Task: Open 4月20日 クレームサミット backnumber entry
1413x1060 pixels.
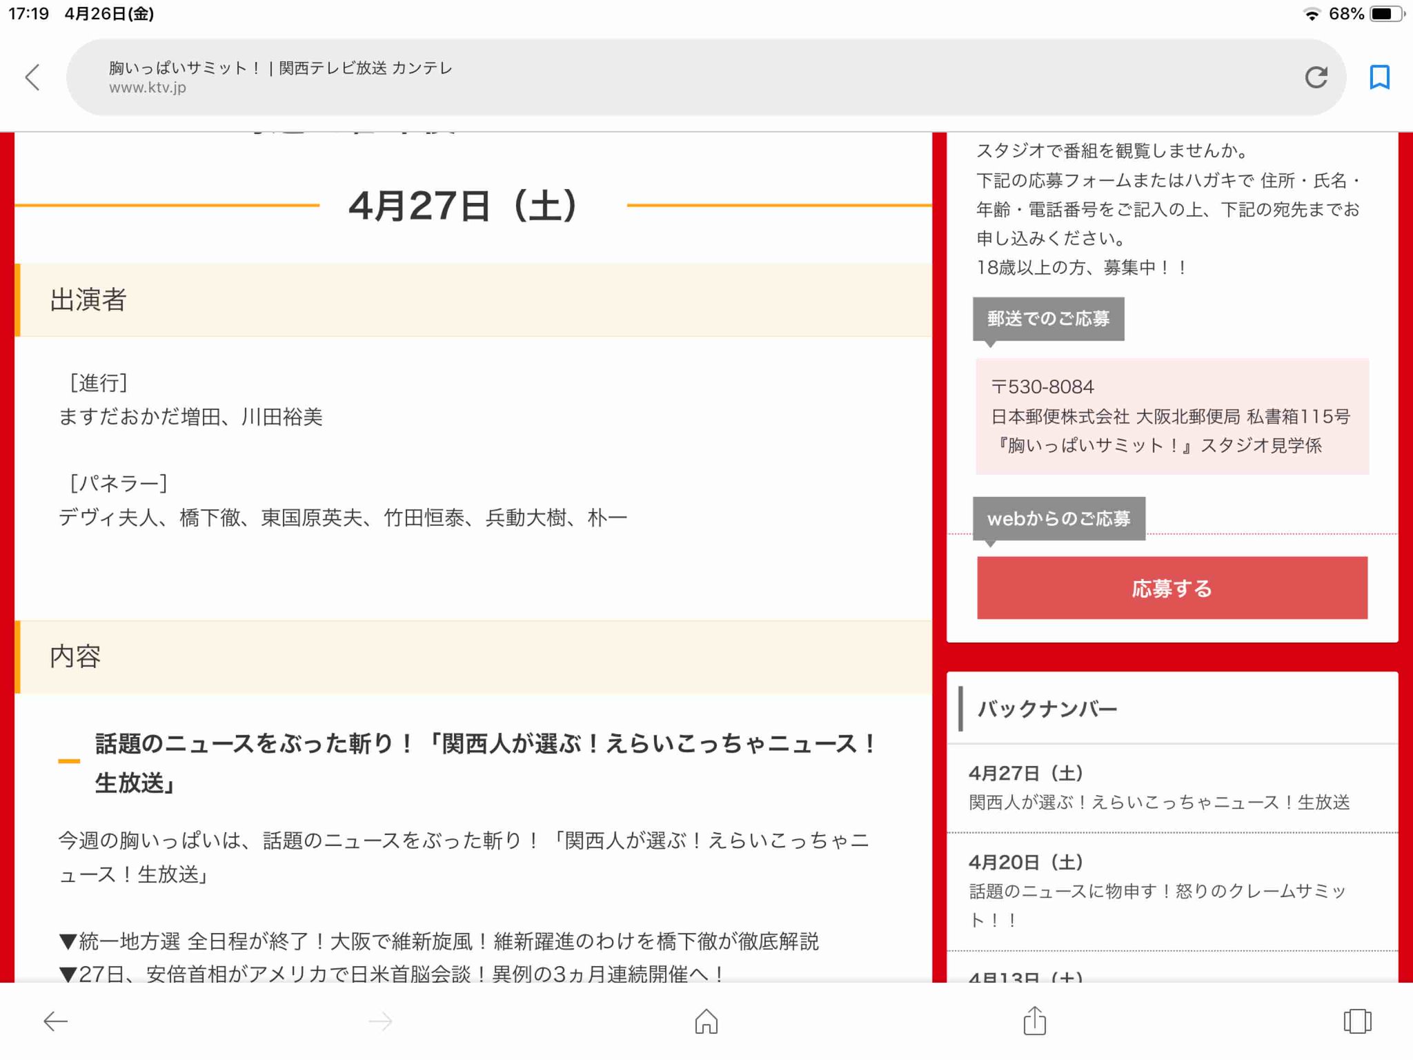Action: [x=1159, y=890]
